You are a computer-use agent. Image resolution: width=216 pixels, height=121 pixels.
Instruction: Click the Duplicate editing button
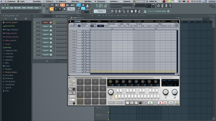(164, 26)
